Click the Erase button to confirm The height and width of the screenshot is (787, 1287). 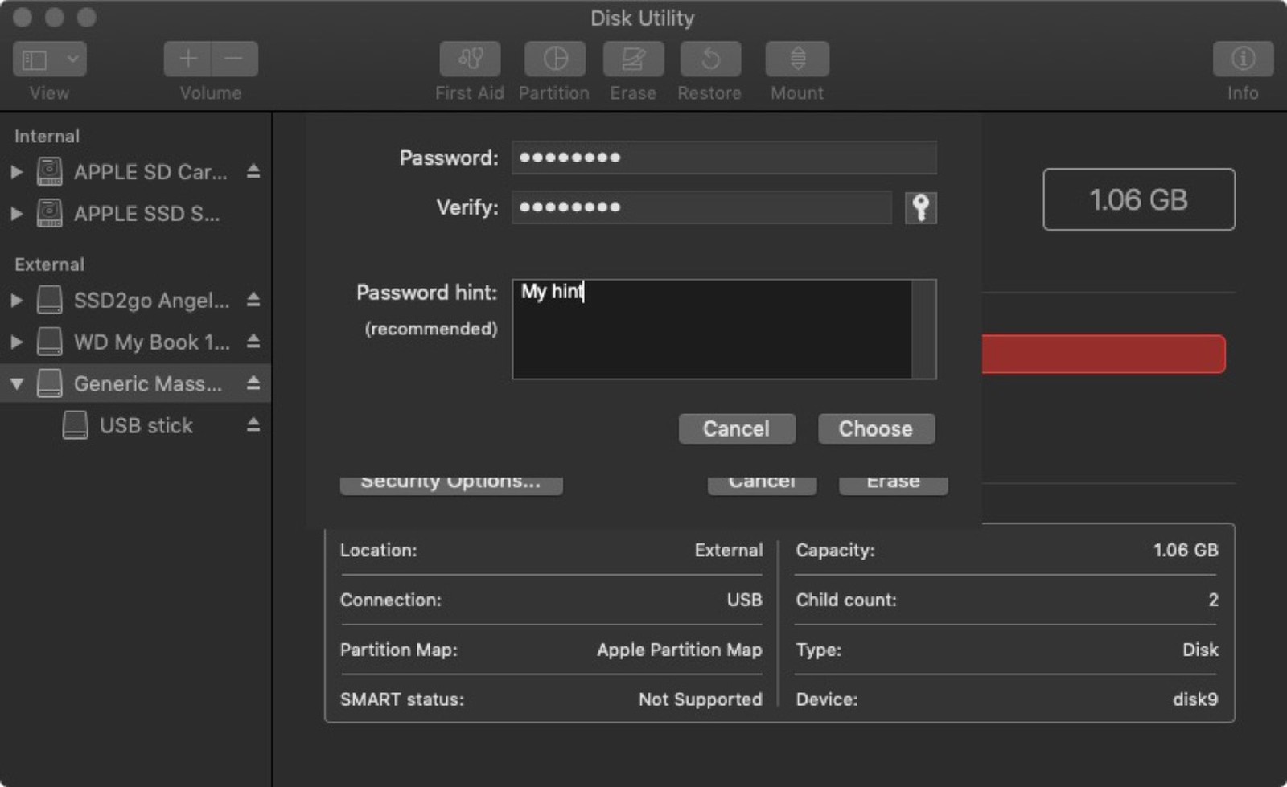click(892, 481)
